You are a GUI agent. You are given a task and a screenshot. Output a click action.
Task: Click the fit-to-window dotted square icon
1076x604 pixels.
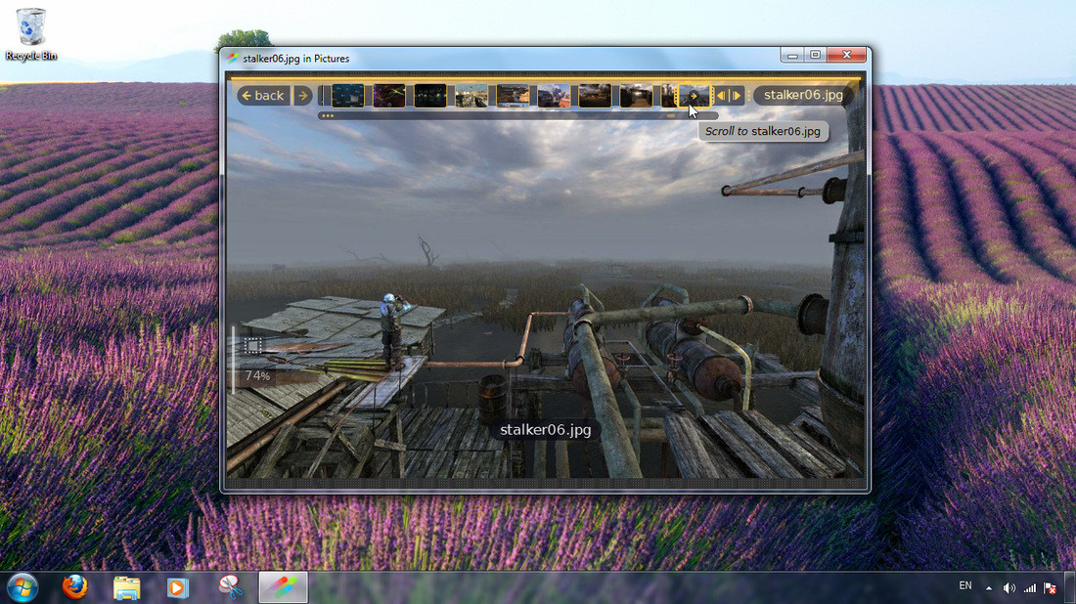252,346
